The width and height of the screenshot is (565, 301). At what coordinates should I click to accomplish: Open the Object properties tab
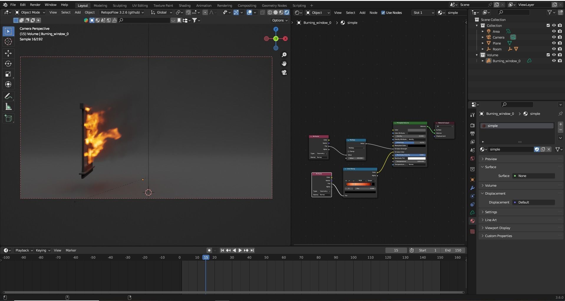472,180
